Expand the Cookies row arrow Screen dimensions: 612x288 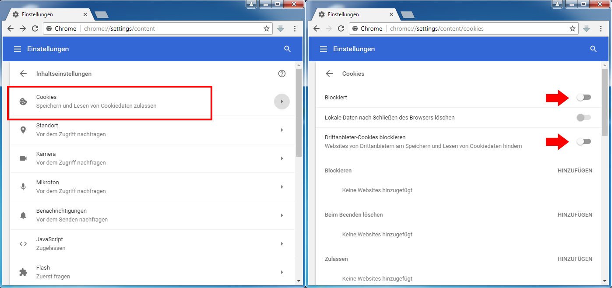[282, 102]
